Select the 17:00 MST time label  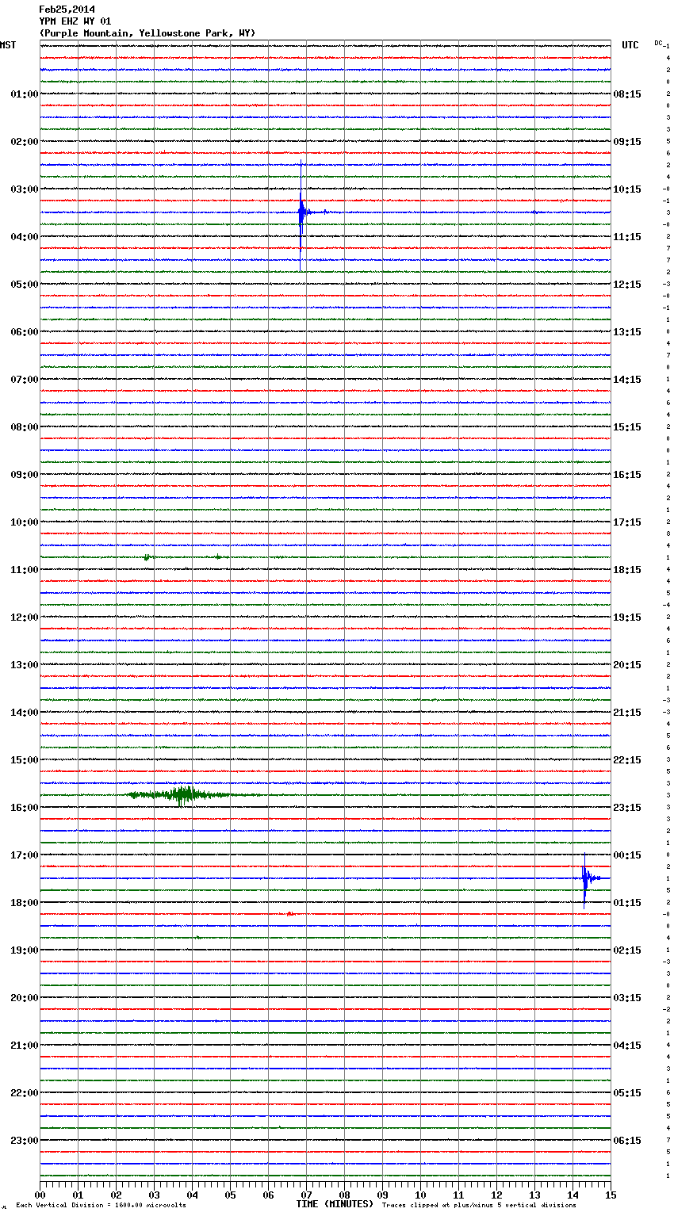25,855
